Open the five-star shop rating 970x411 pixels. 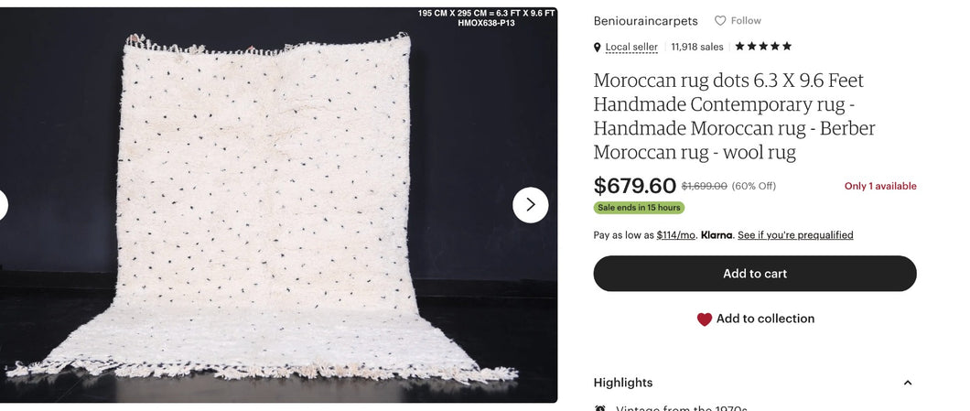763,47
